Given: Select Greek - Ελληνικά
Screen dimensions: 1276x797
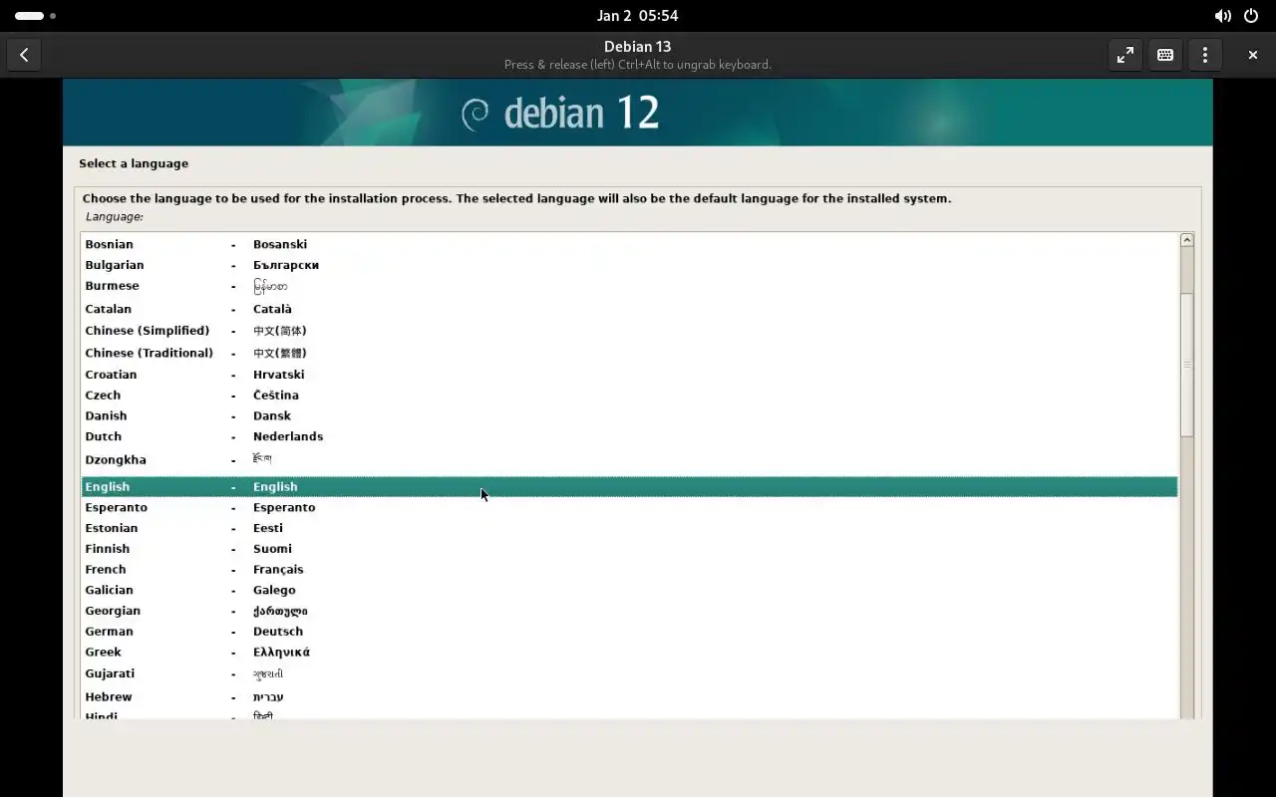Looking at the screenshot, I should [629, 653].
